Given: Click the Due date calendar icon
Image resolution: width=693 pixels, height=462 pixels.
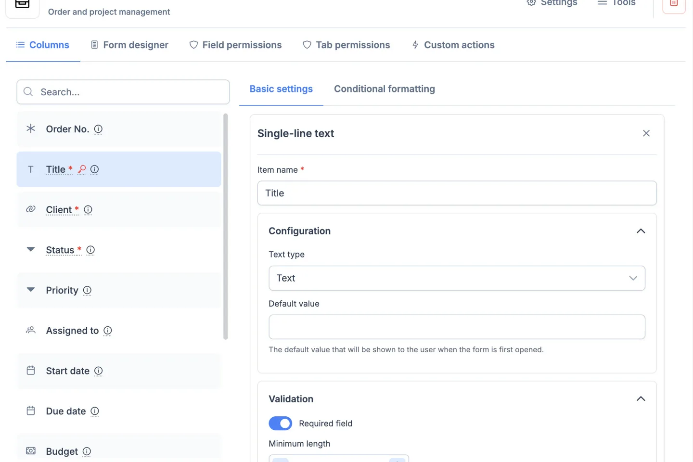Looking at the screenshot, I should 30,411.
